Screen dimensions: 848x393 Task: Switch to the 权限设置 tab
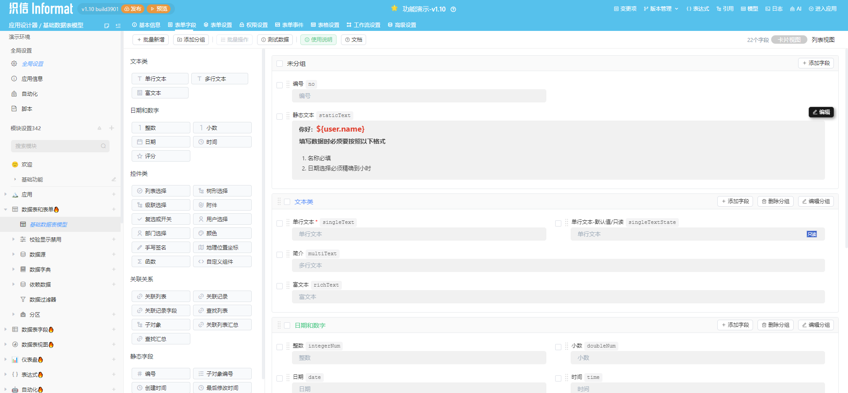[x=254, y=25]
